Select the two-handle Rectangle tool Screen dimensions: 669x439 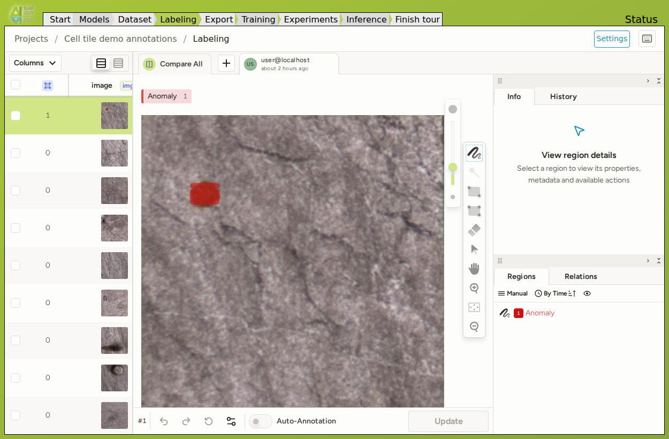tap(474, 192)
